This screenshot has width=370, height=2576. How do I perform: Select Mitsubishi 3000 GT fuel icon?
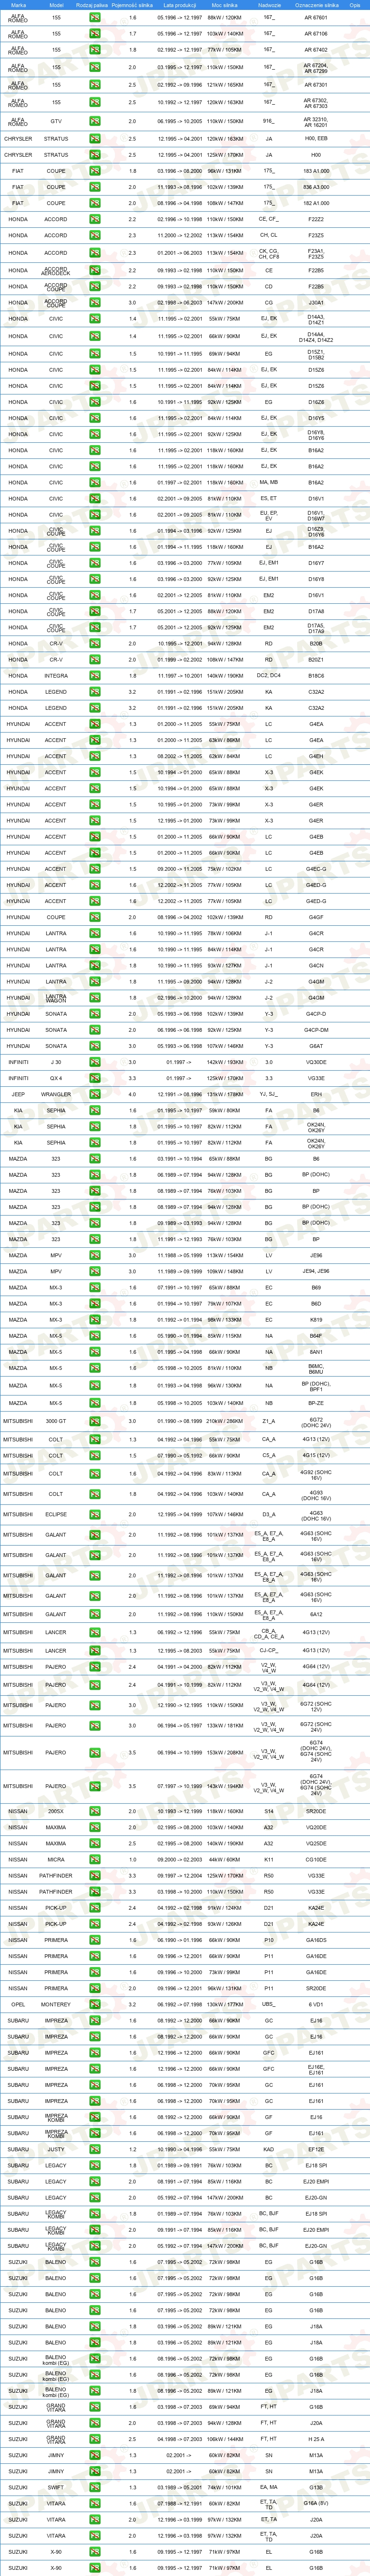(x=95, y=1421)
